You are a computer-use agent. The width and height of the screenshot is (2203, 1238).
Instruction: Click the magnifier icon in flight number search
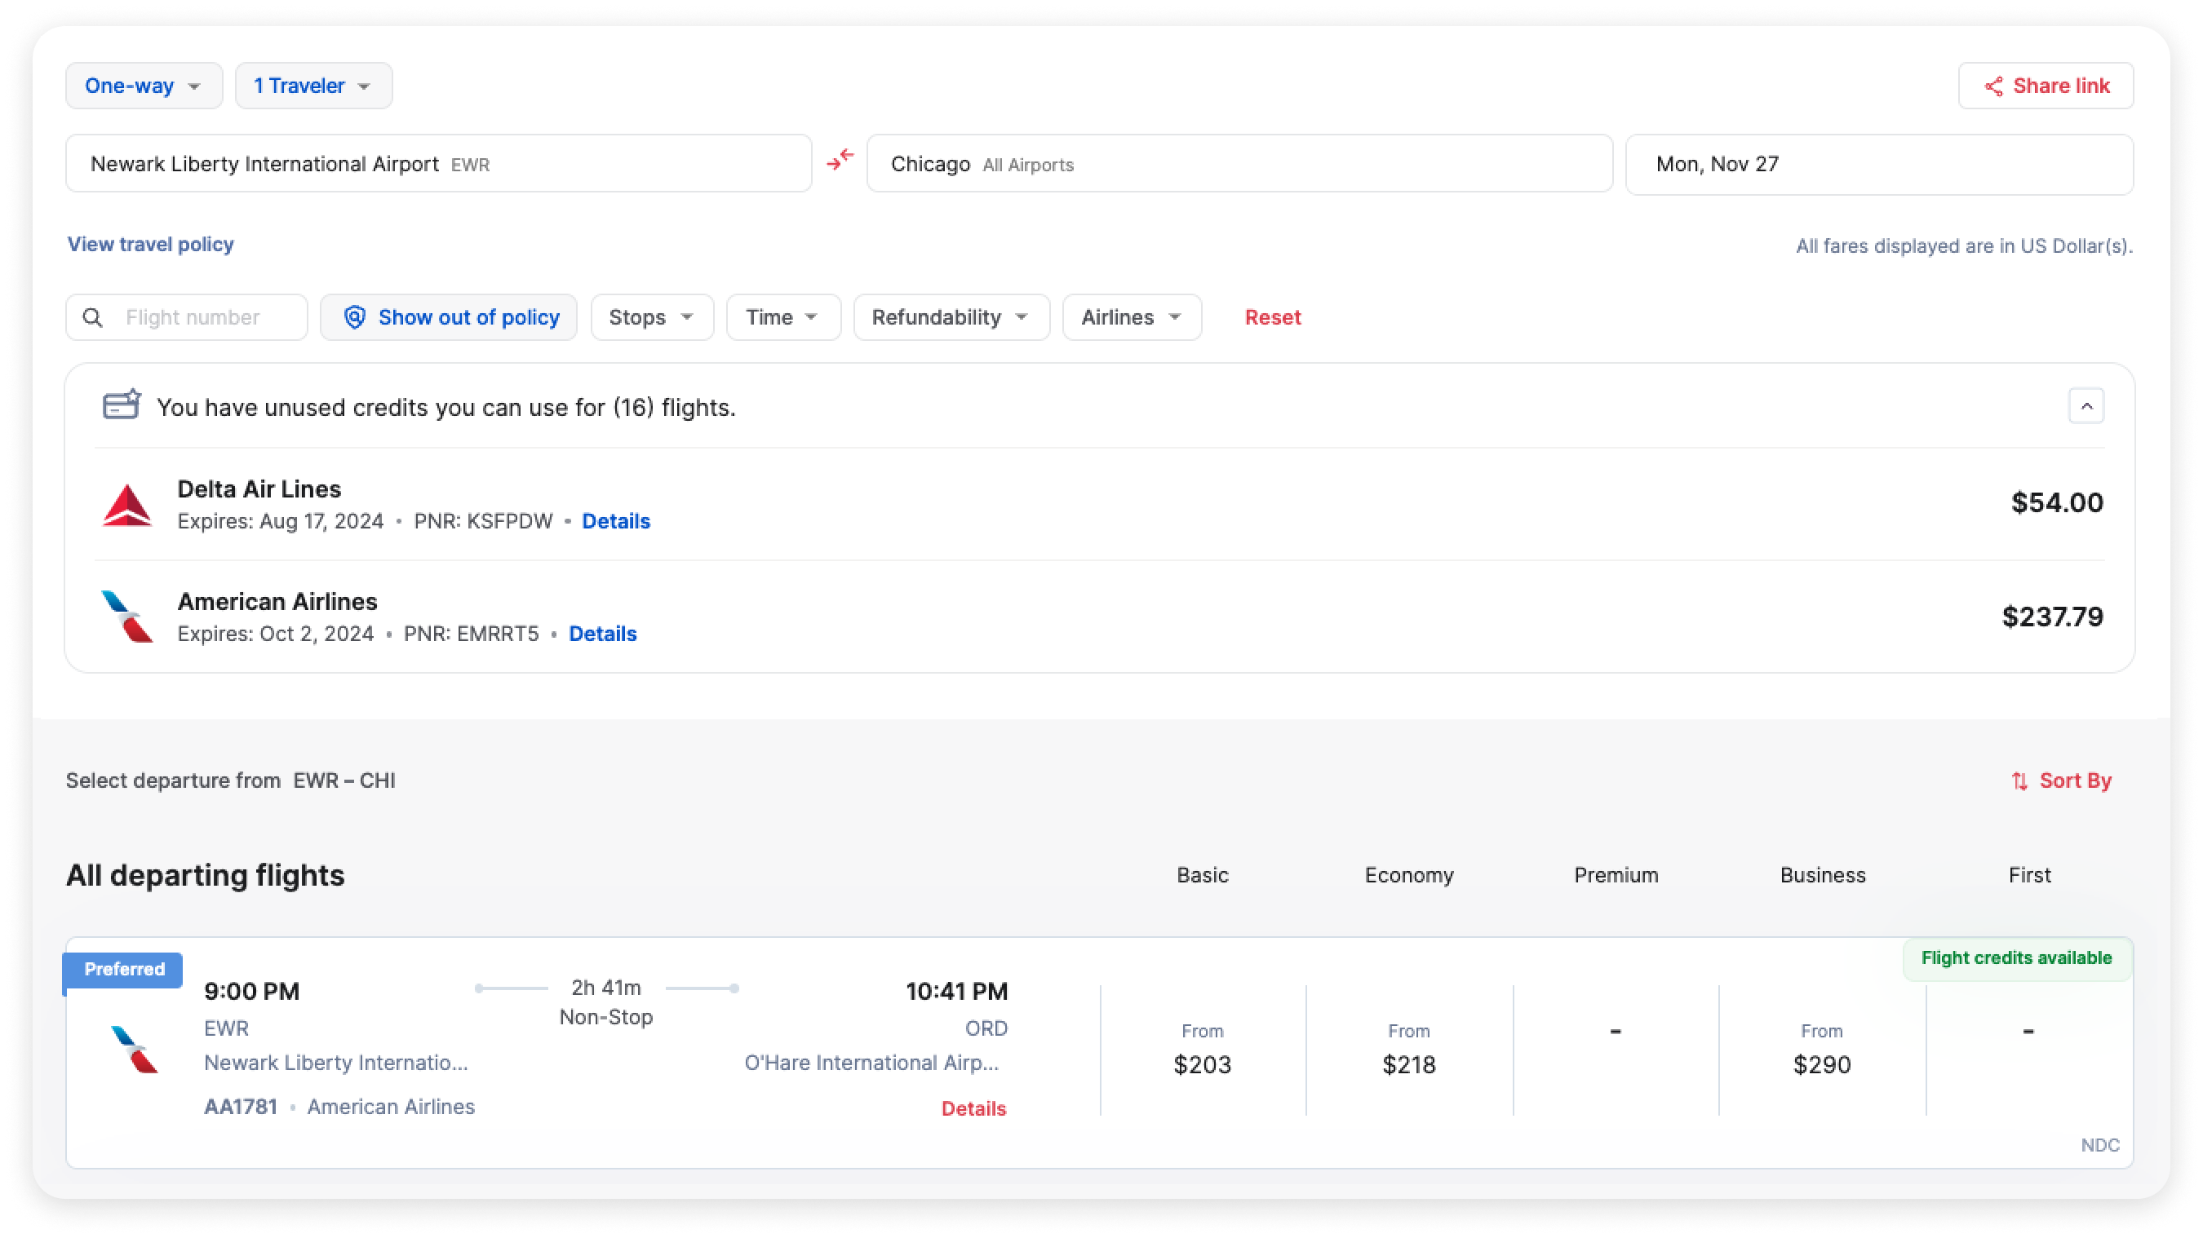pos(92,318)
